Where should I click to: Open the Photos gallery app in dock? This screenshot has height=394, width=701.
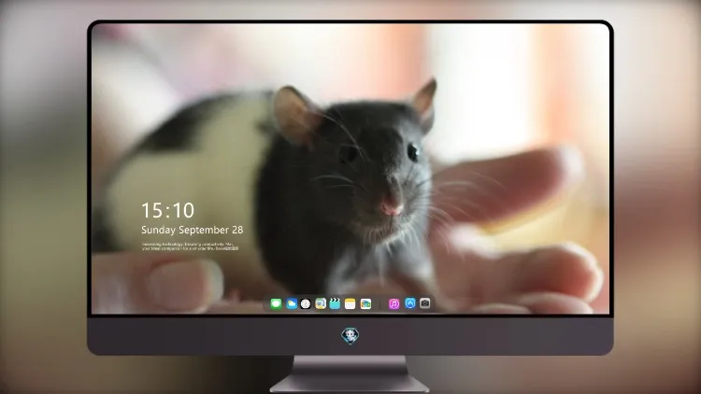click(365, 303)
